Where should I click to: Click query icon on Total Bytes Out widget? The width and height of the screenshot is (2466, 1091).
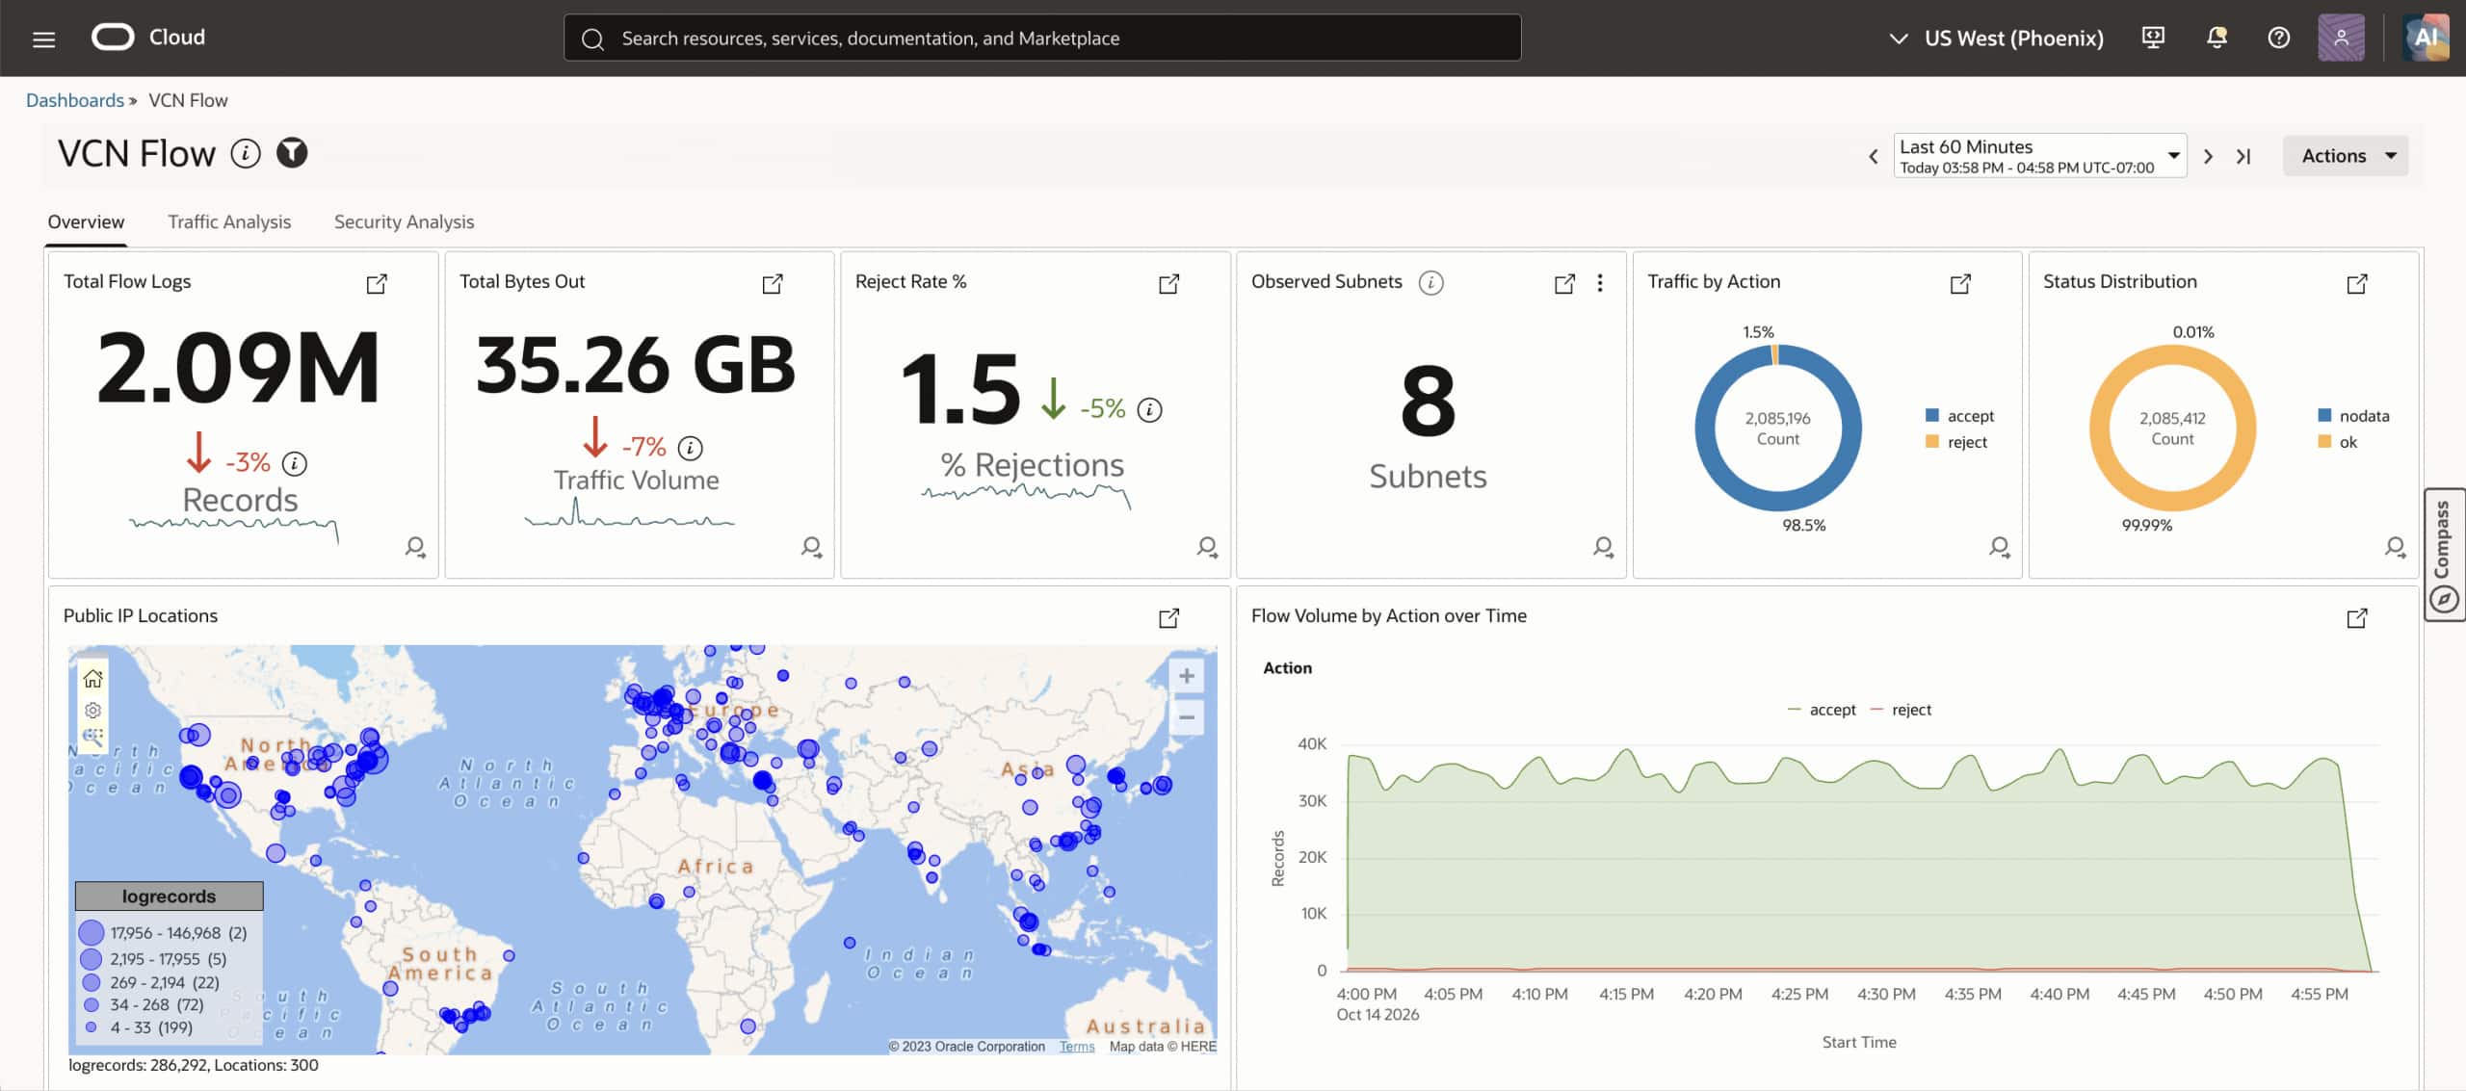click(x=812, y=547)
